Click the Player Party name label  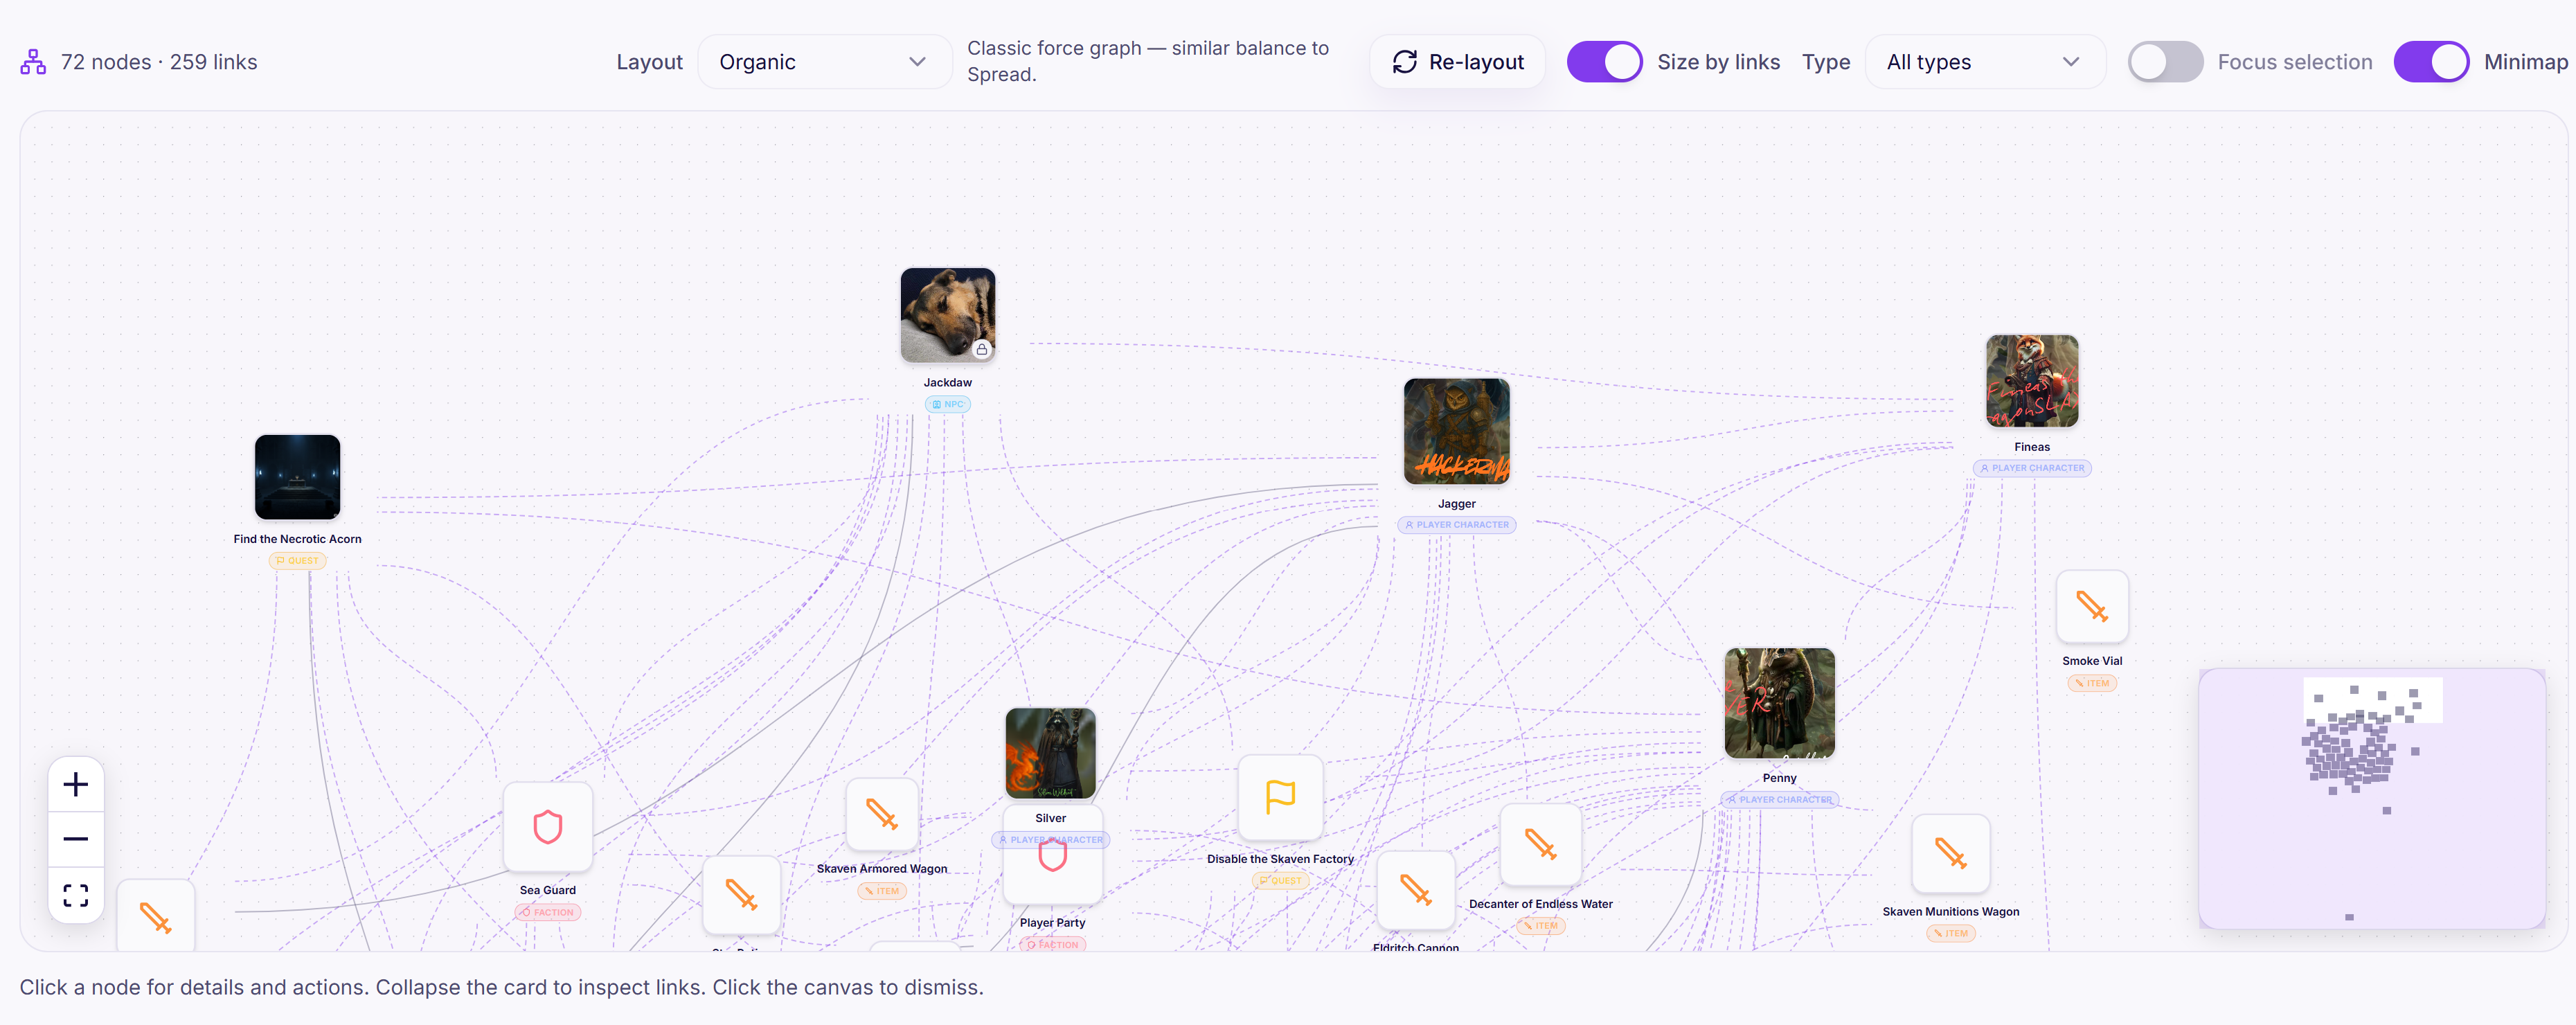[1052, 923]
